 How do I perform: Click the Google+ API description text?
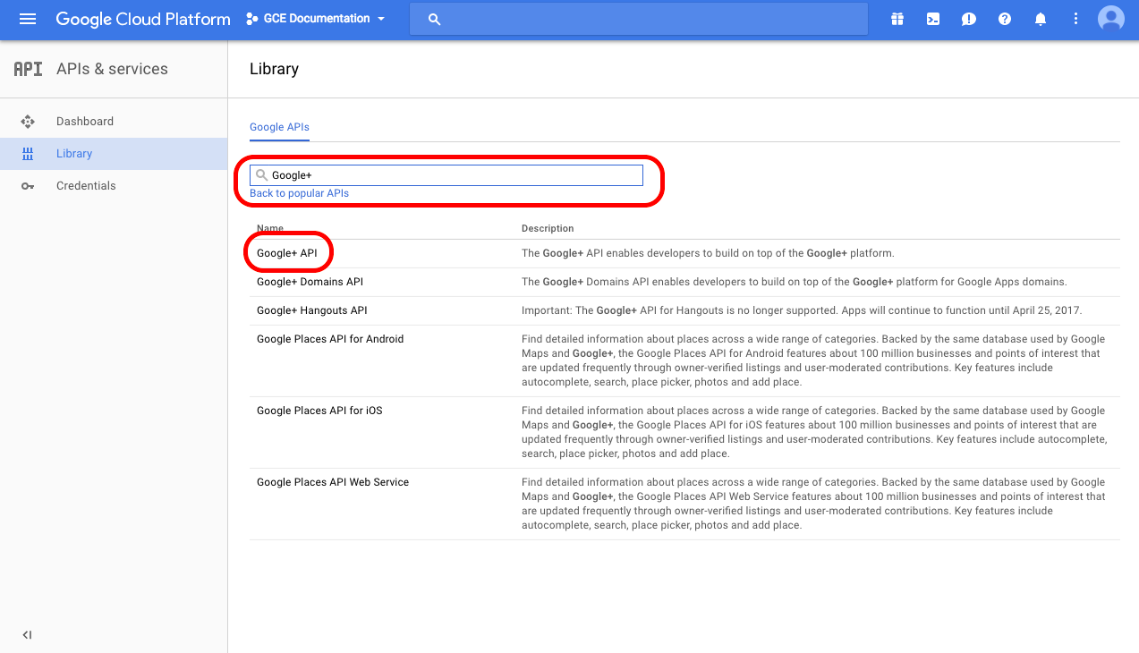pos(708,253)
